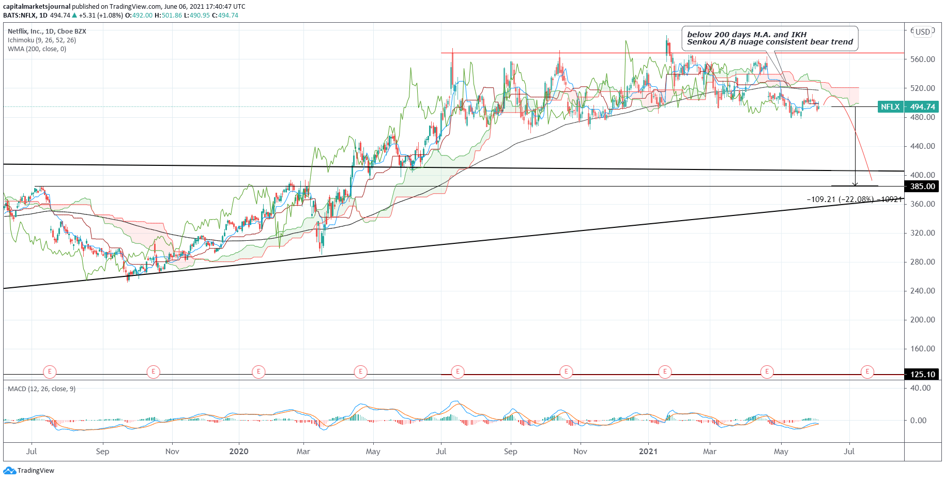Click the 400.00 price axis label
Image resolution: width=945 pixels, height=480 pixels.
point(923,175)
